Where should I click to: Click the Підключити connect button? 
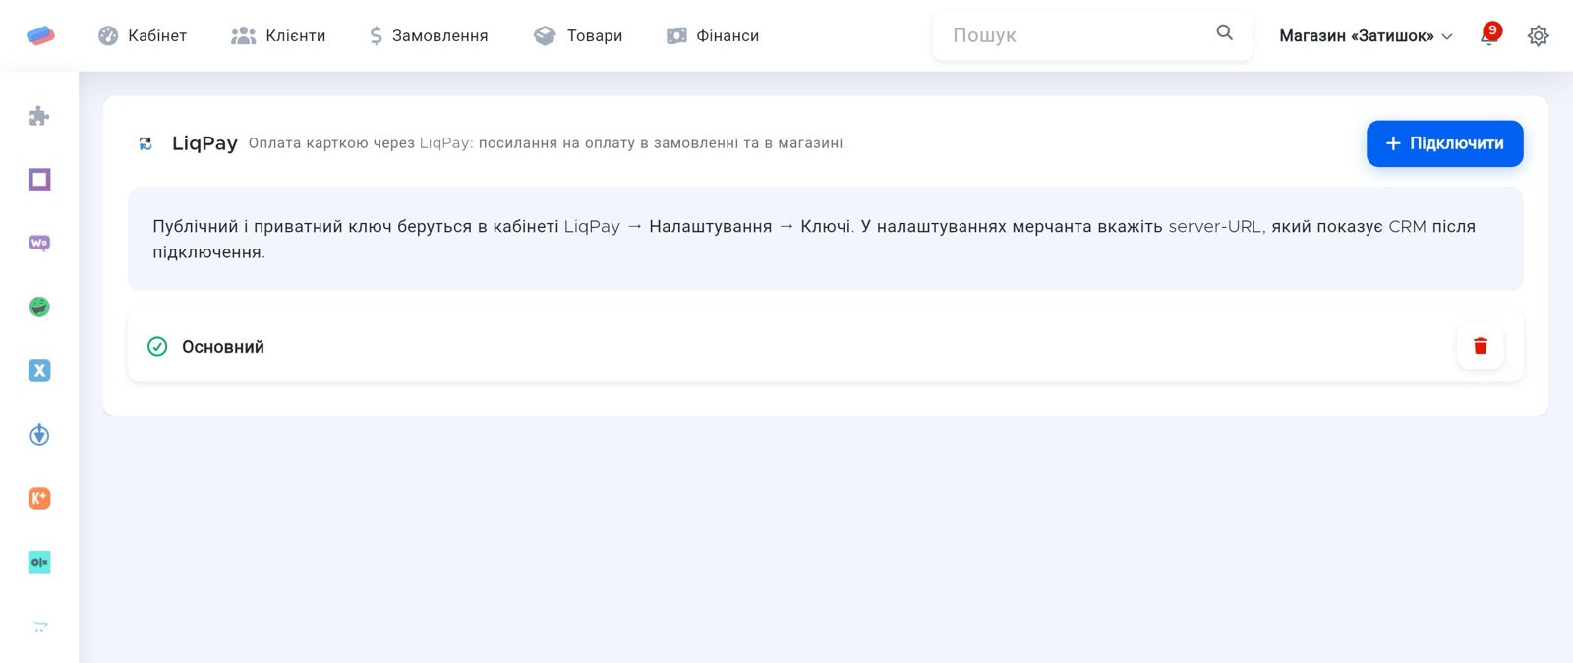[x=1444, y=143]
